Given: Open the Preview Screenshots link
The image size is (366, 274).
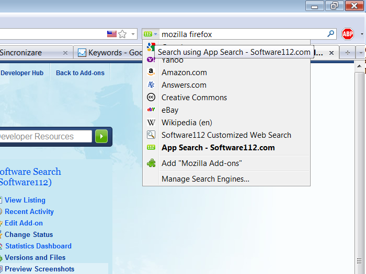Looking at the screenshot, I should click(x=39, y=269).
